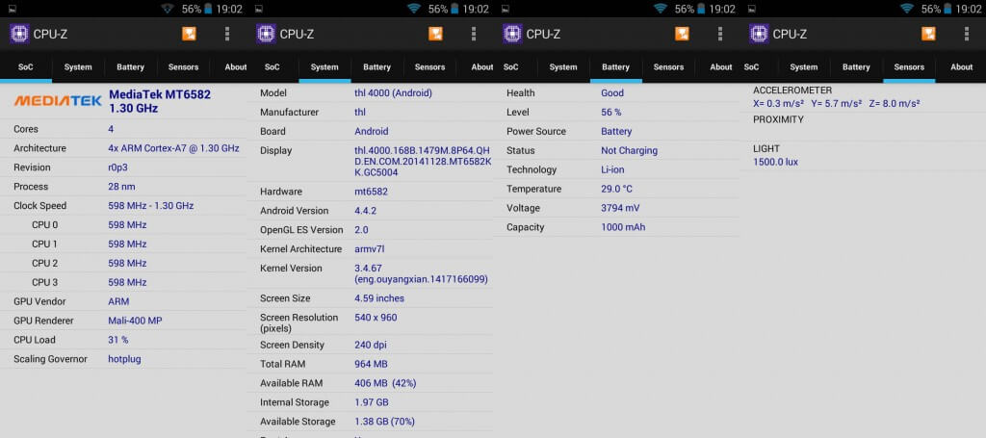This screenshot has width=986, height=438.
Task: Switch to the SoC tab in the Model thl 4000 screen
Action: tap(272, 67)
